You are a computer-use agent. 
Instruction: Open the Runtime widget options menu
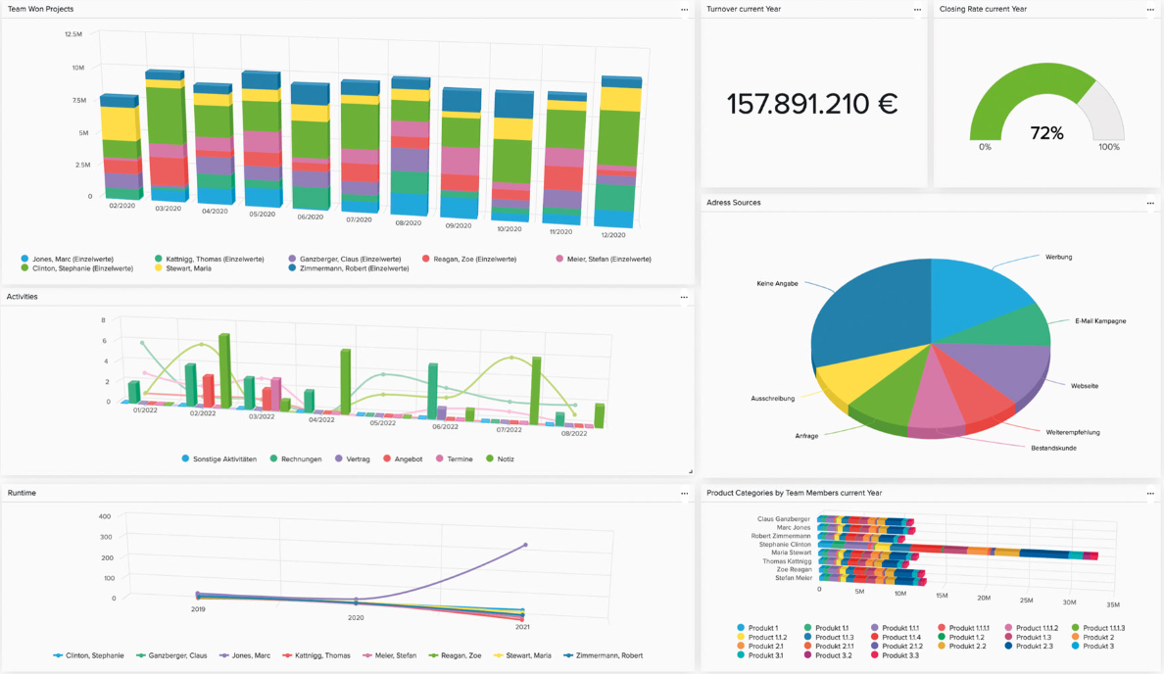coord(684,494)
